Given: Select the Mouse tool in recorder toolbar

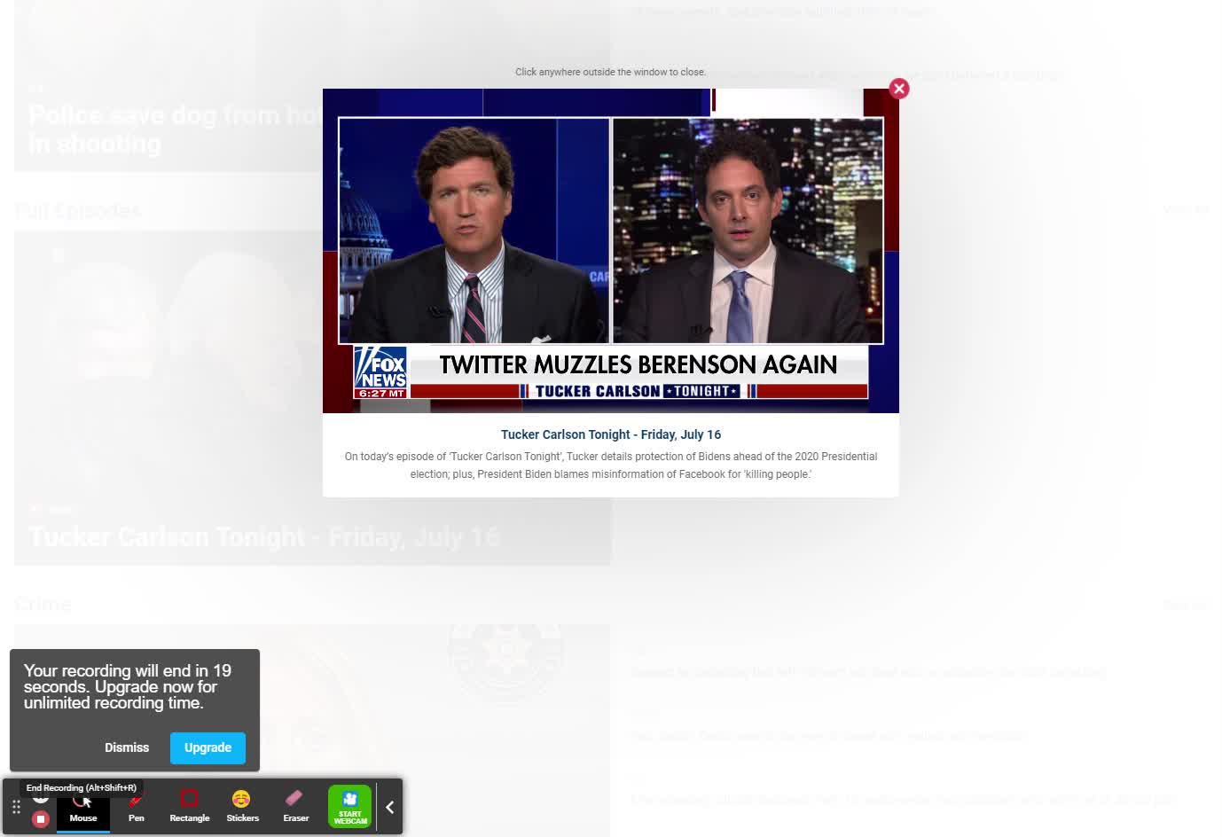Looking at the screenshot, I should click(x=83, y=808).
